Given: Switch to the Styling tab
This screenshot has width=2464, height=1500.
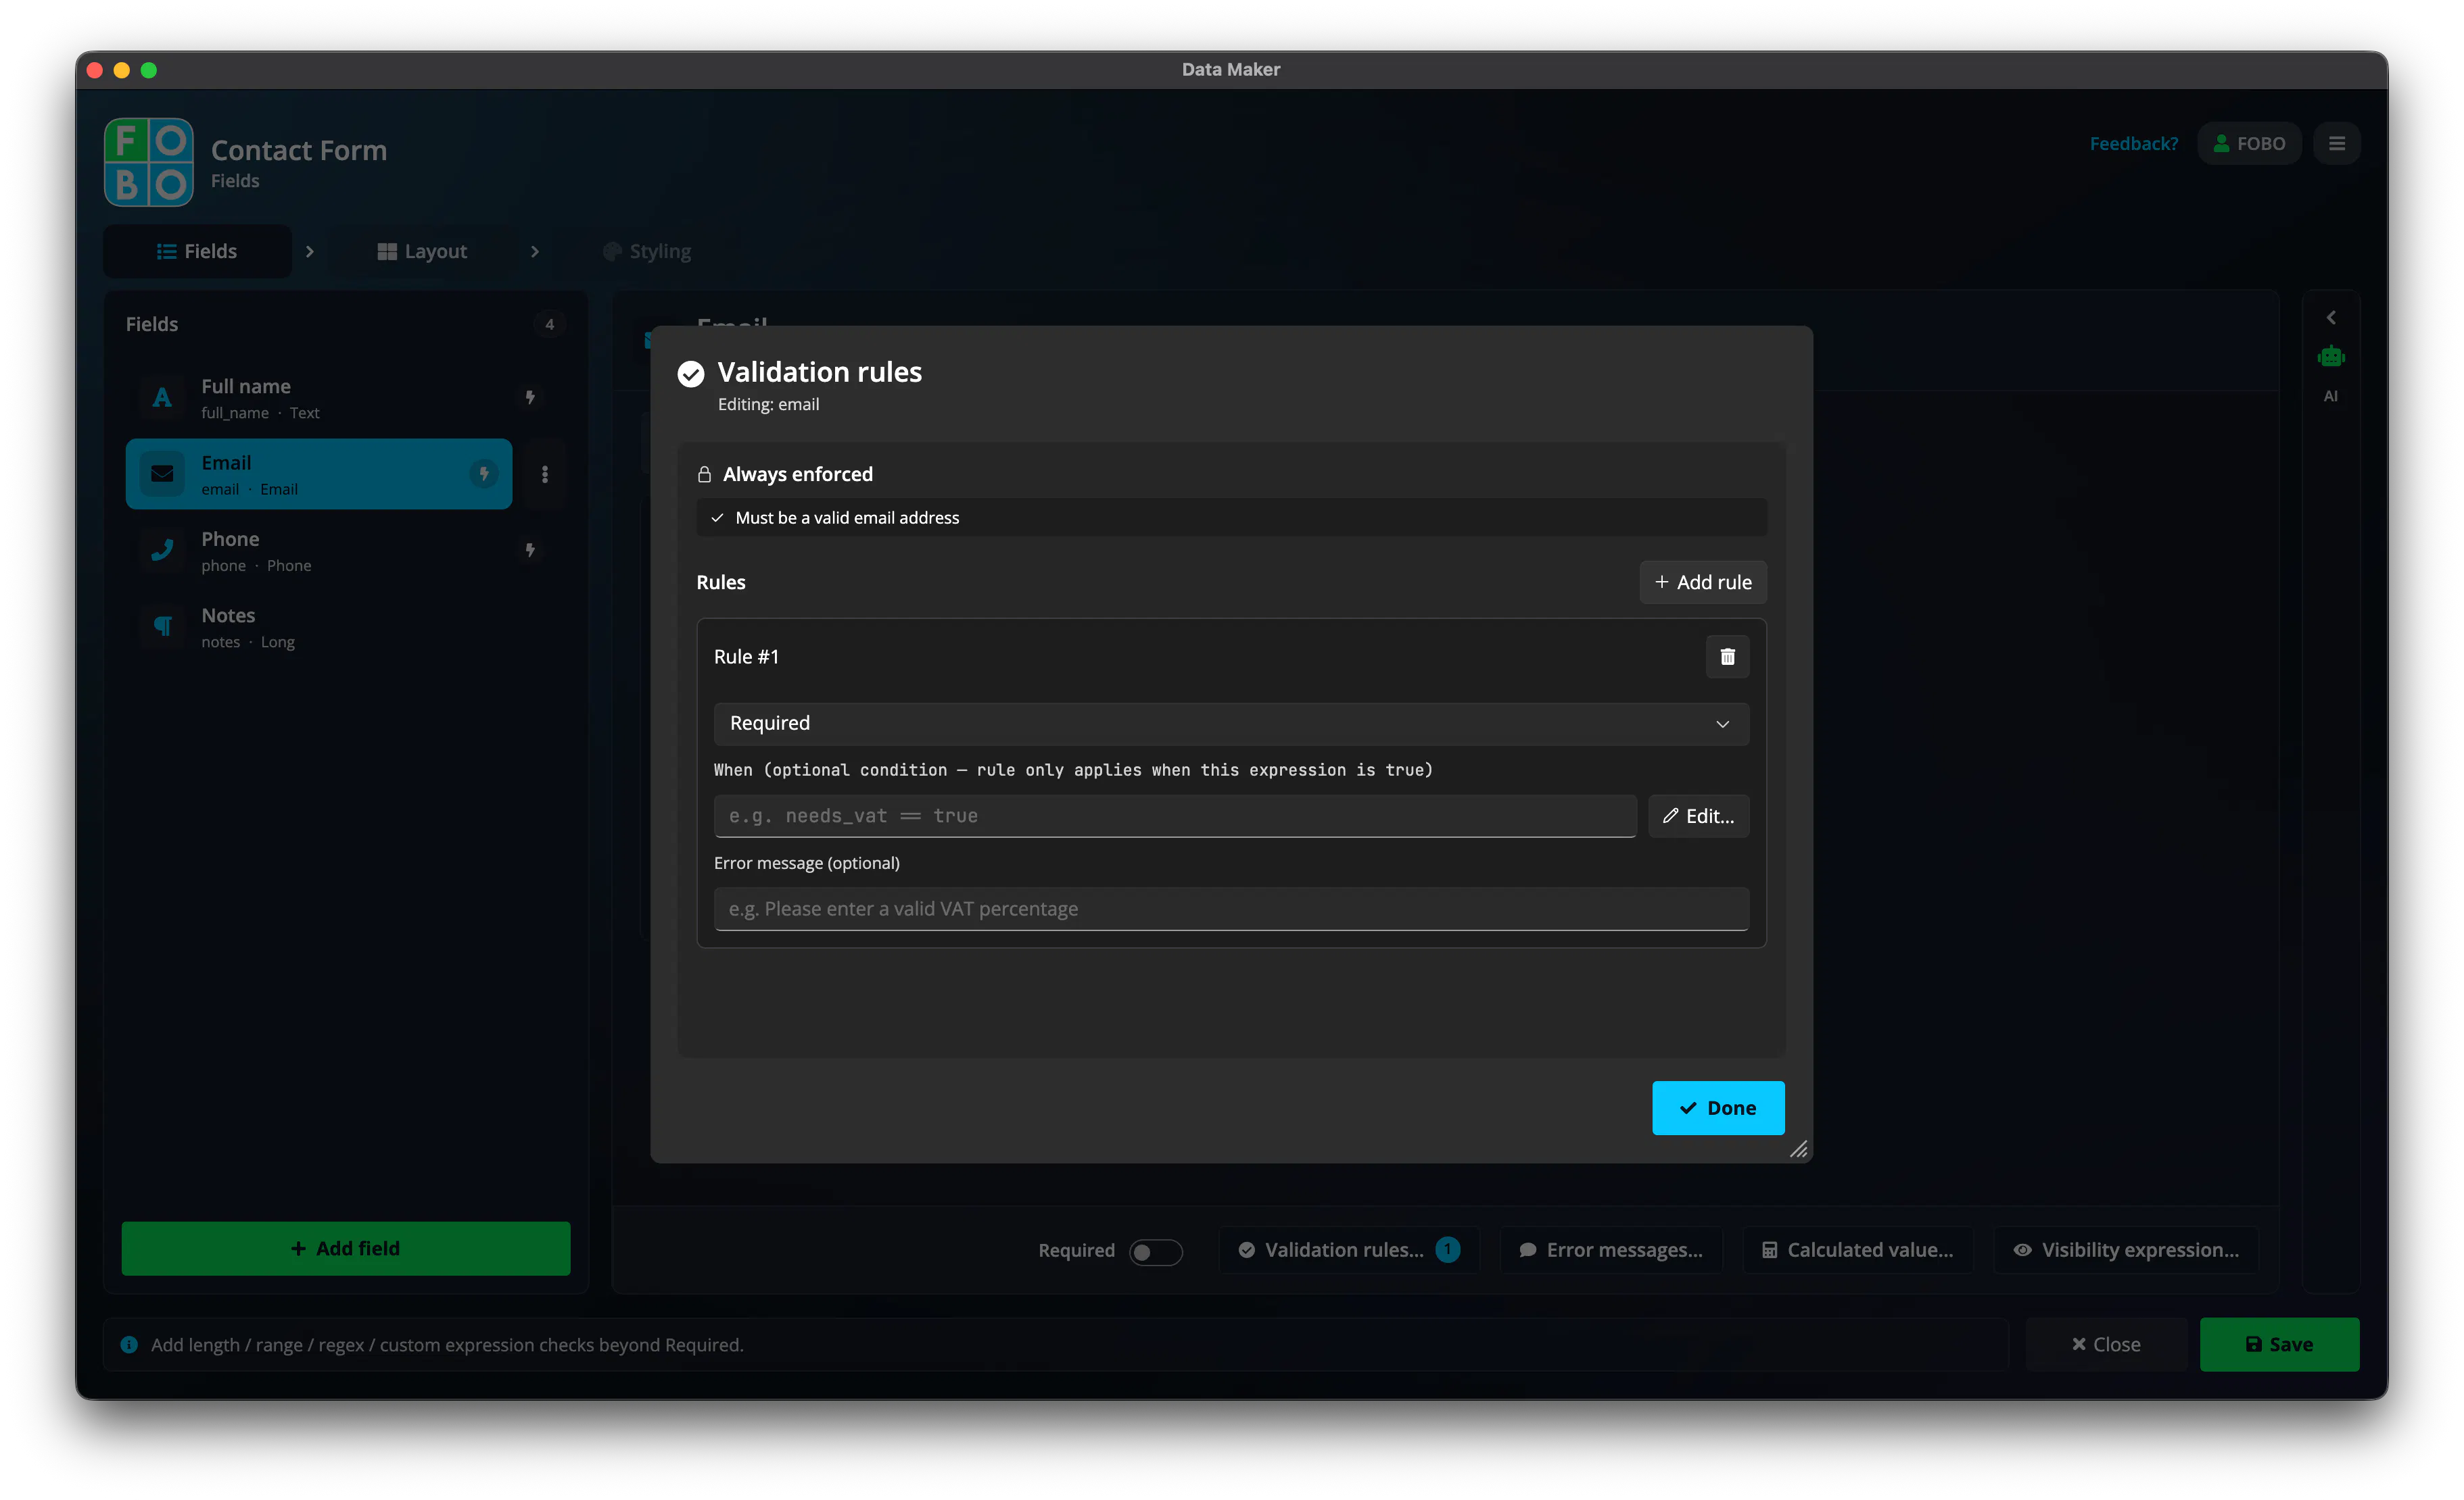Looking at the screenshot, I should (647, 251).
